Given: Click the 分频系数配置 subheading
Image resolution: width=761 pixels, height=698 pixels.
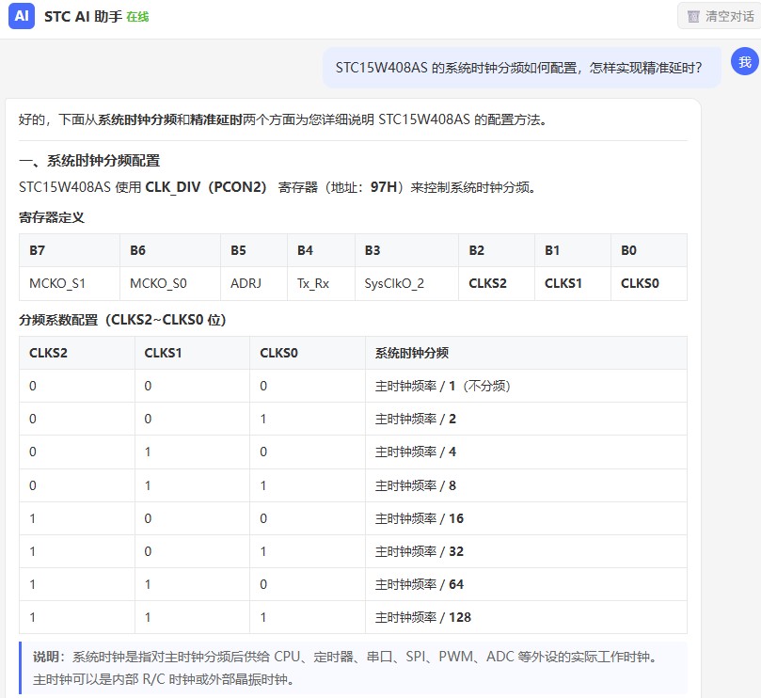Looking at the screenshot, I should pyautogui.click(x=122, y=320).
